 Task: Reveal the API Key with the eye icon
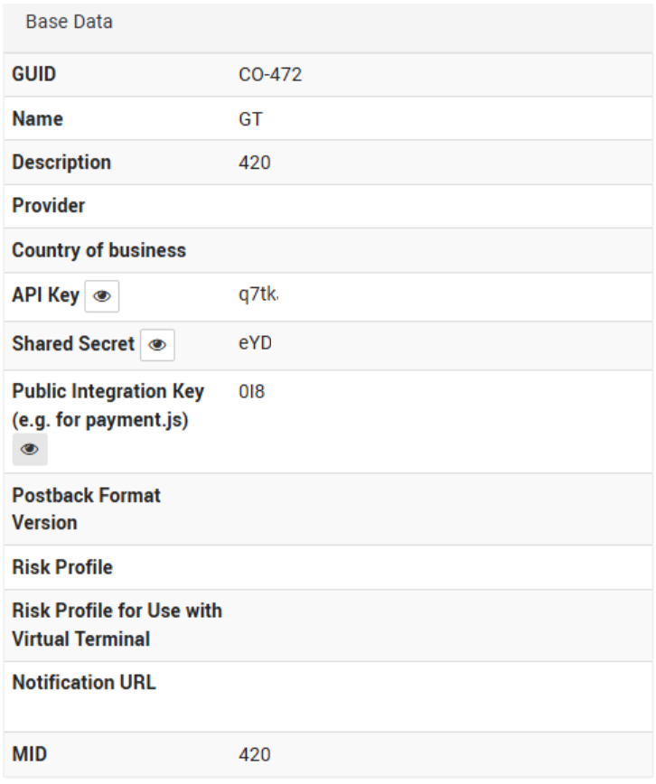point(102,296)
